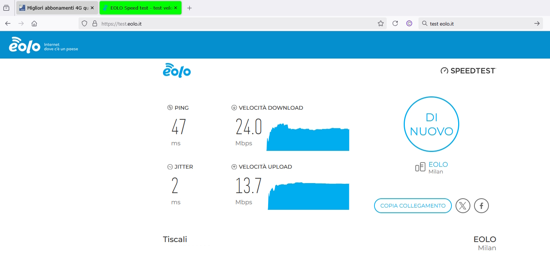Run the test again with DI NUOVO
This screenshot has height=255, width=550.
431,124
